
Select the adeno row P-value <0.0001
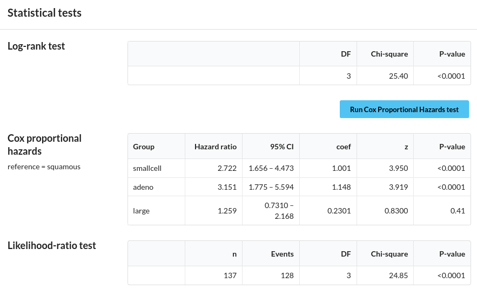click(452, 187)
